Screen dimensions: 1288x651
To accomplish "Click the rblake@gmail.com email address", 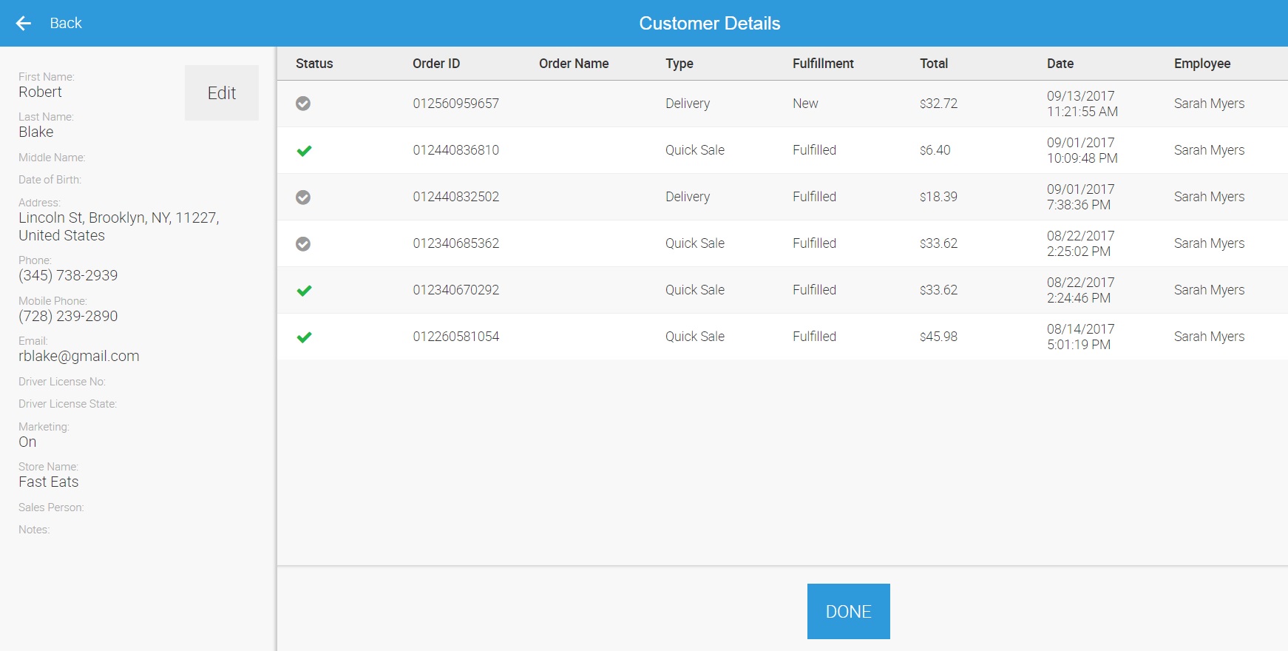I will click(79, 356).
